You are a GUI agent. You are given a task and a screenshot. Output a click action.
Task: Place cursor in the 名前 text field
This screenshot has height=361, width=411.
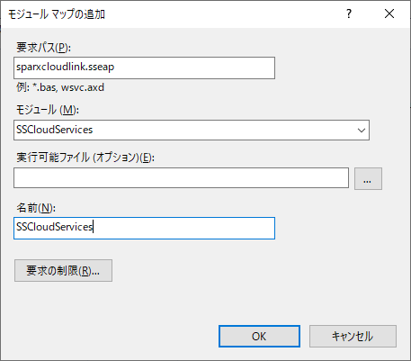[144, 228]
